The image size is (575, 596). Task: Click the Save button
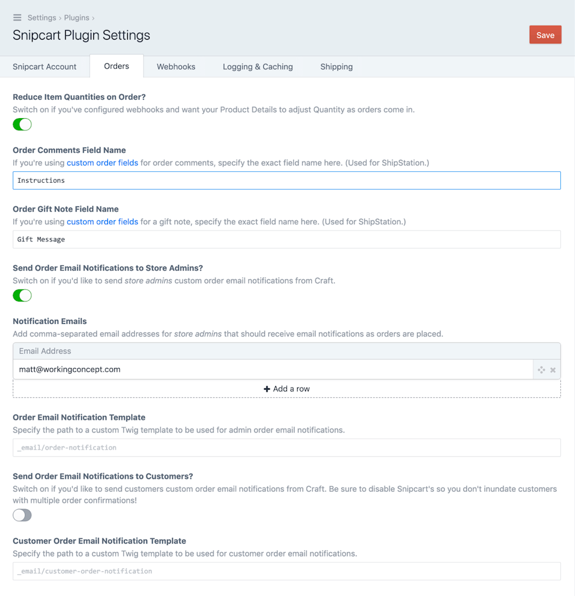click(x=545, y=35)
